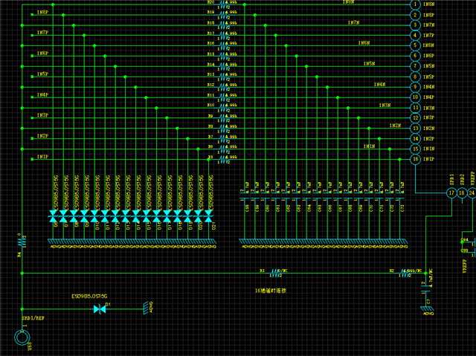This screenshot has height=356, width=476.
Task: Select the D1 ESD diode symbol
Action: pos(100,309)
